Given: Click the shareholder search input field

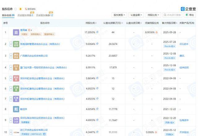Looking at the screenshot, I should pyautogui.click(x=172, y=15).
